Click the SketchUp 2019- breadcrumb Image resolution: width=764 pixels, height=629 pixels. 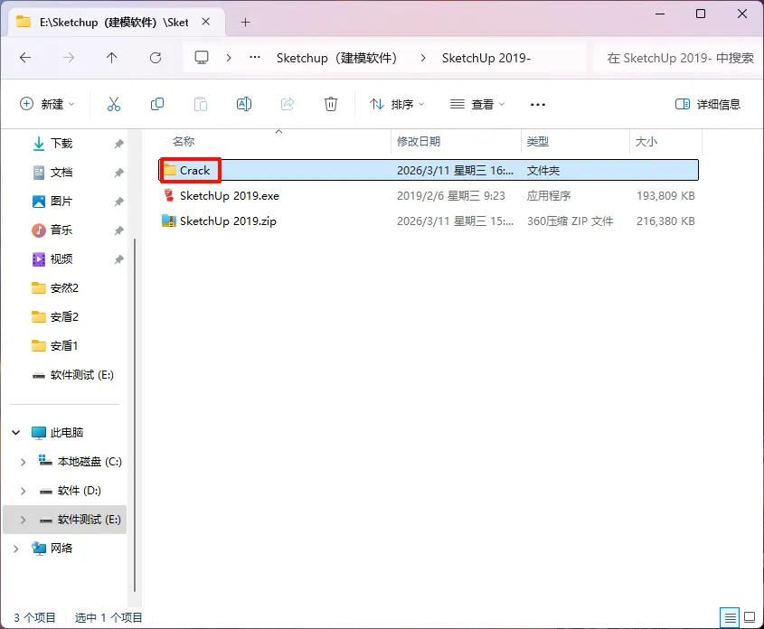[x=486, y=58]
